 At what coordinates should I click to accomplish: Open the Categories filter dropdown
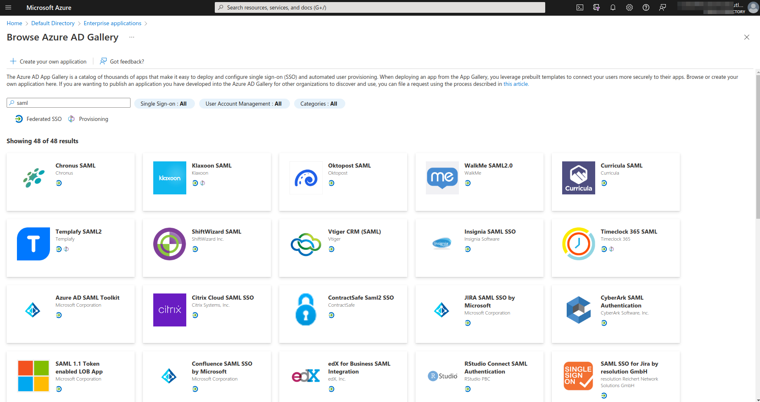319,104
